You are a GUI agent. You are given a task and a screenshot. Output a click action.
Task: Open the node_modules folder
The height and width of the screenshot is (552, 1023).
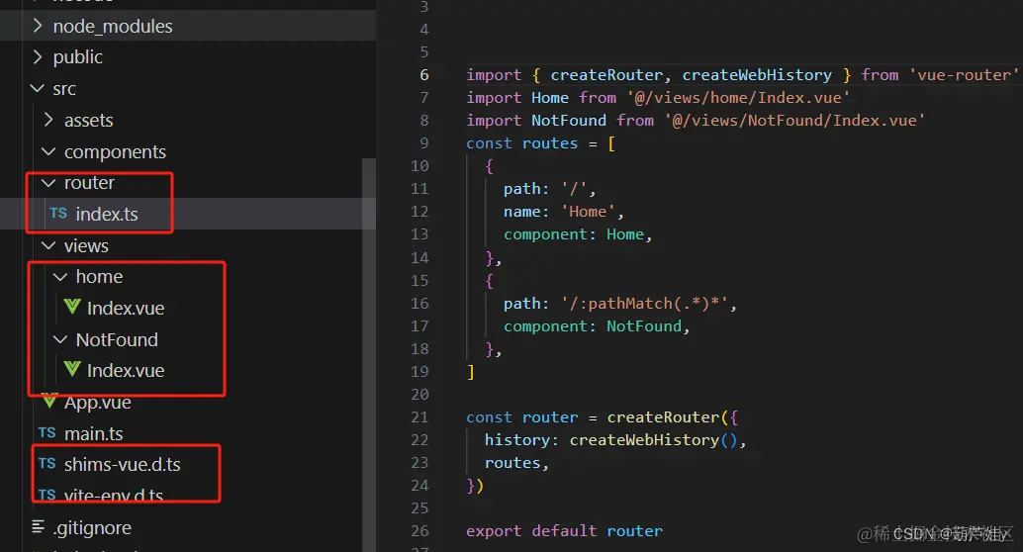[113, 26]
